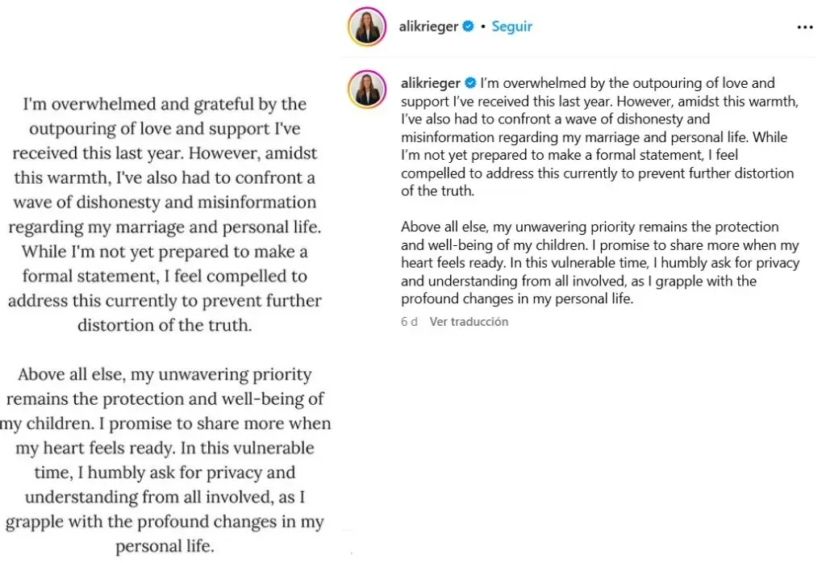
Task: Click the 6 d post timestamp
Action: click(409, 321)
